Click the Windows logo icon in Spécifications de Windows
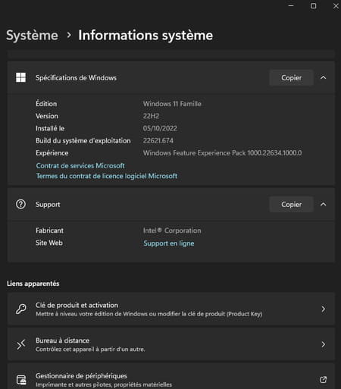The width and height of the screenshot is (341, 389). pos(20,77)
